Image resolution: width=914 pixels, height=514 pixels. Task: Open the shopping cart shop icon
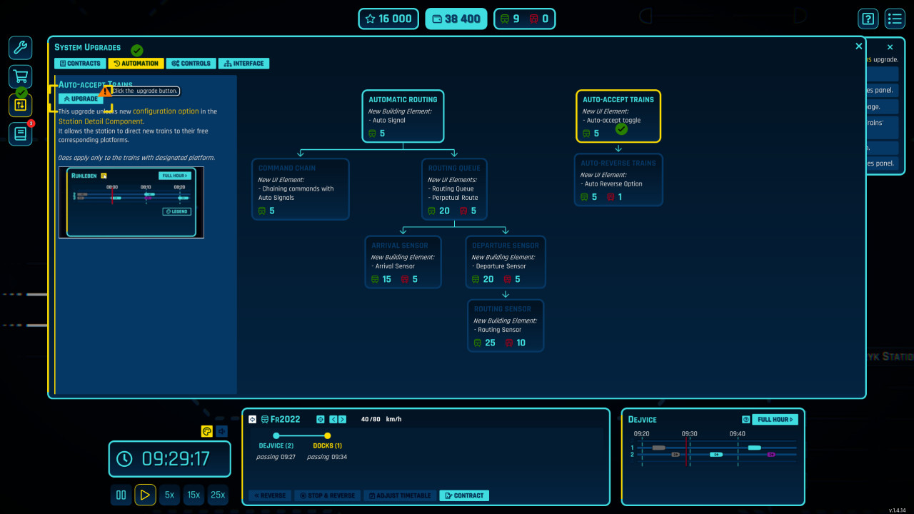(20, 76)
